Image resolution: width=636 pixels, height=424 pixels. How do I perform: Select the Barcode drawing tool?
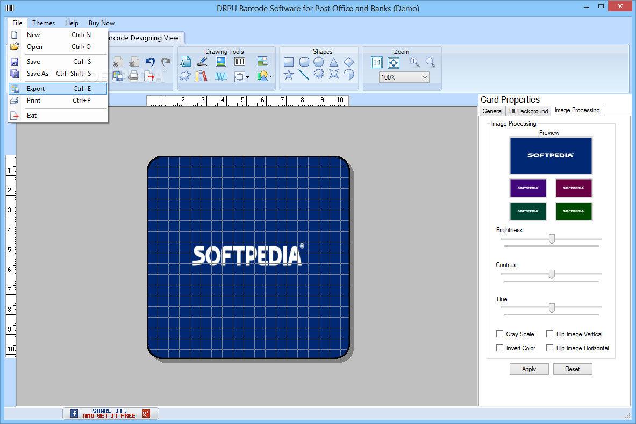click(x=240, y=62)
